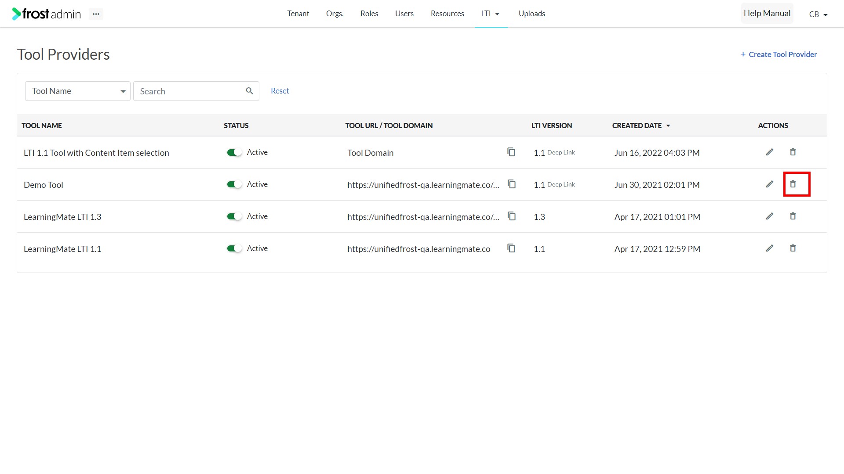Click the 1.3 LTI version value

[539, 217]
